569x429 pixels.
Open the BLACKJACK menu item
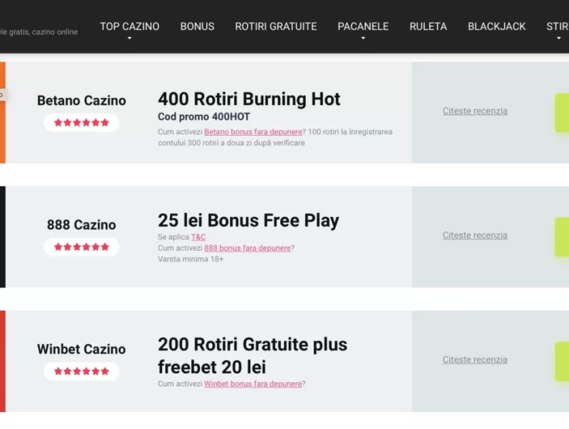496,26
